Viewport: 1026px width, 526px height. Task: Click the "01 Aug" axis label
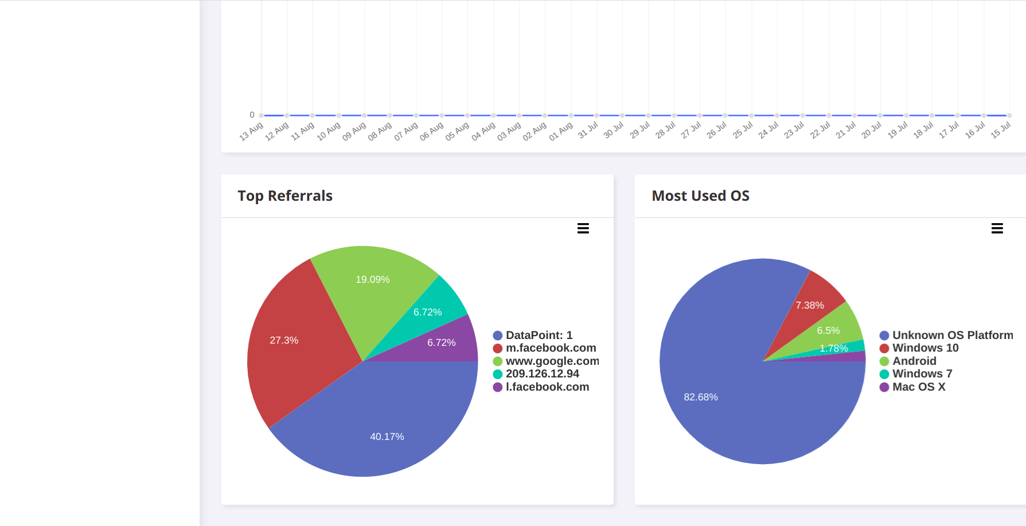pyautogui.click(x=561, y=131)
